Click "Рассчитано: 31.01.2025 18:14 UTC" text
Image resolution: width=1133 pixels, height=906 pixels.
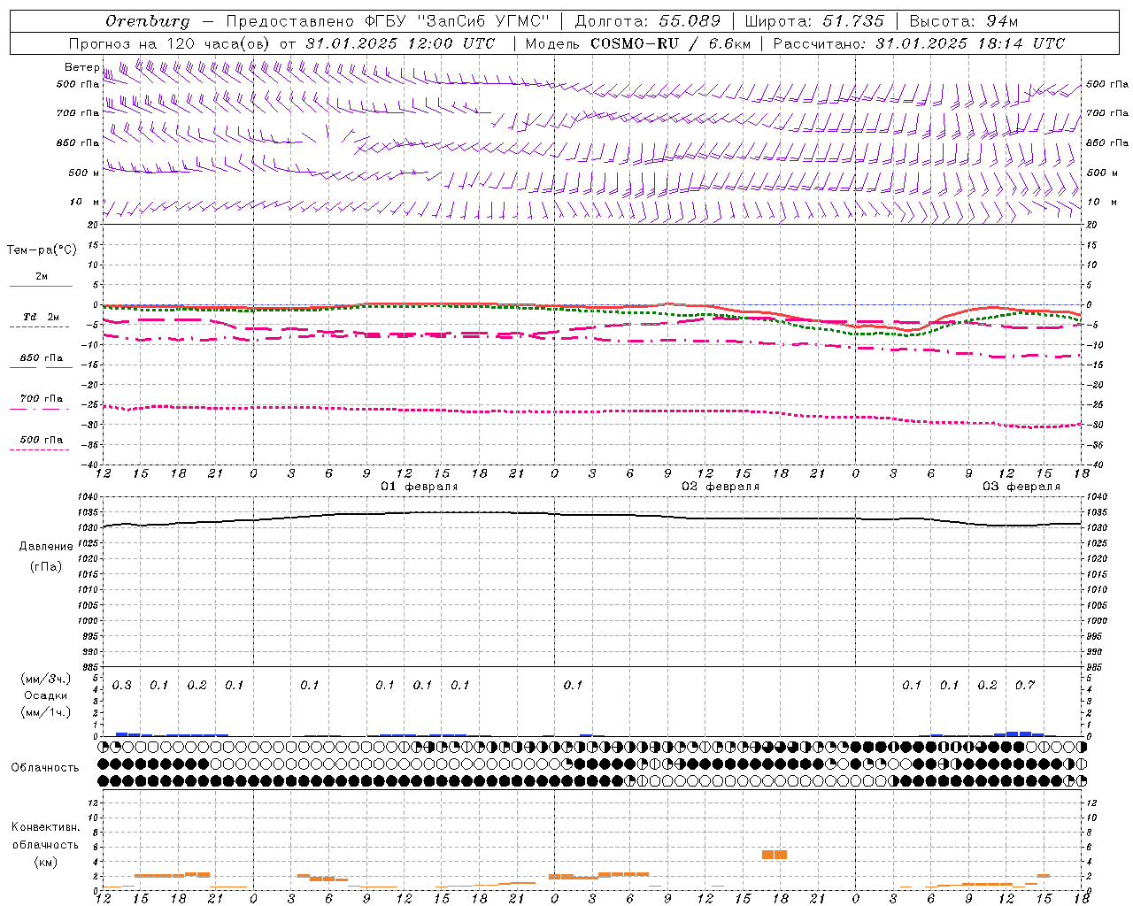[x=919, y=43]
